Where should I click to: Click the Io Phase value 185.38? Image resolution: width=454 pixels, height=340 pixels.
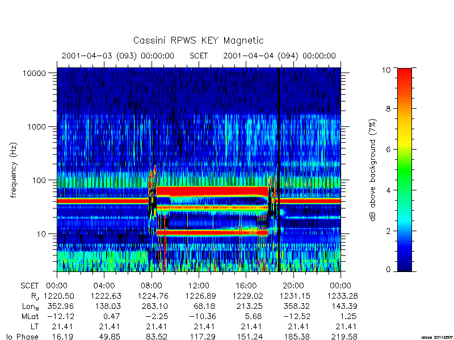(297, 337)
